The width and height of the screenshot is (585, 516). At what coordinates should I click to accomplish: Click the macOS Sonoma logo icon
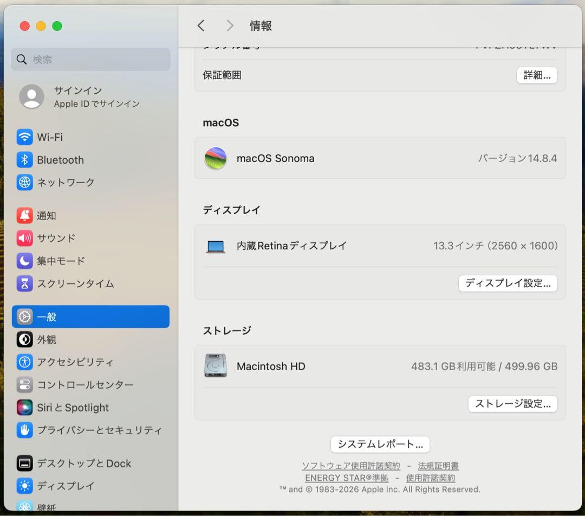click(x=215, y=158)
